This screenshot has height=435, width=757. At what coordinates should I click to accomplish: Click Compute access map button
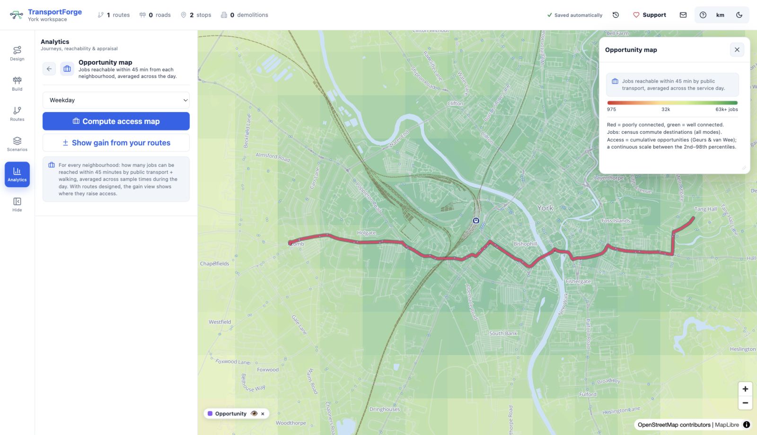116,121
